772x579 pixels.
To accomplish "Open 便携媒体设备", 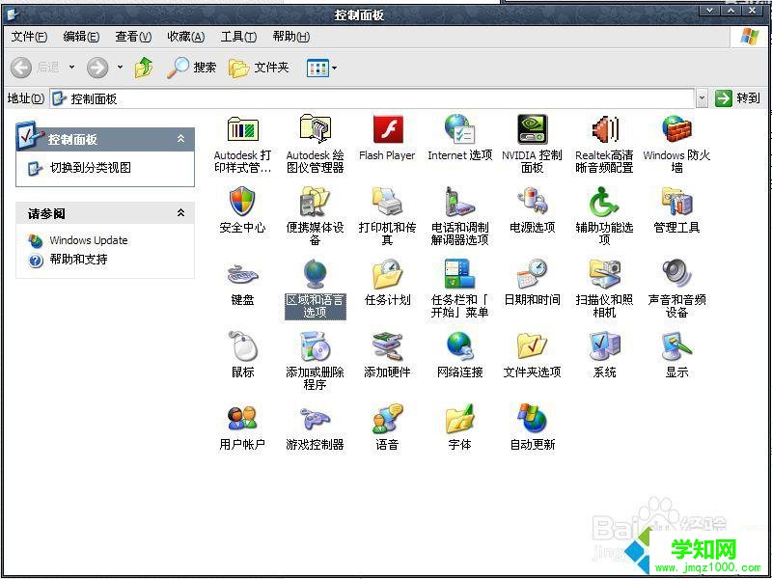I will 315,215.
